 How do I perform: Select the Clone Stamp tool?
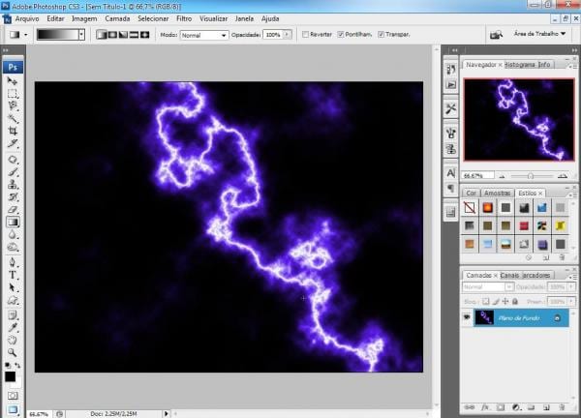[x=13, y=185]
